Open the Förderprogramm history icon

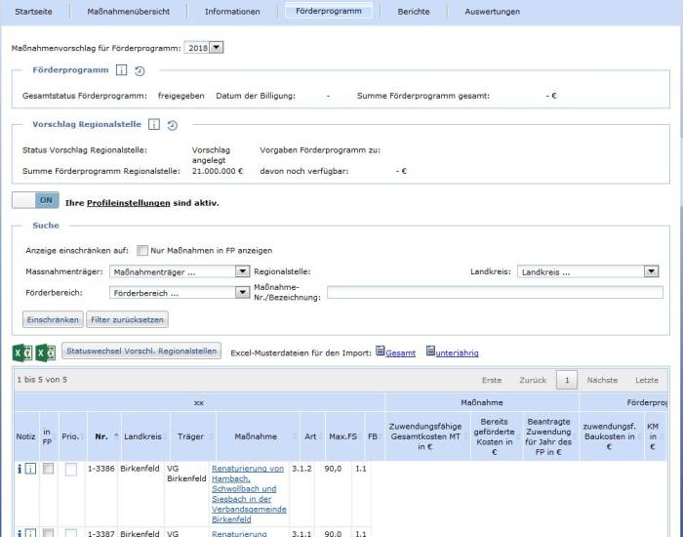pyautogui.click(x=140, y=70)
